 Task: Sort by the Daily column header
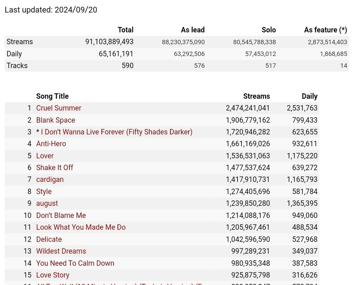pyautogui.click(x=309, y=96)
